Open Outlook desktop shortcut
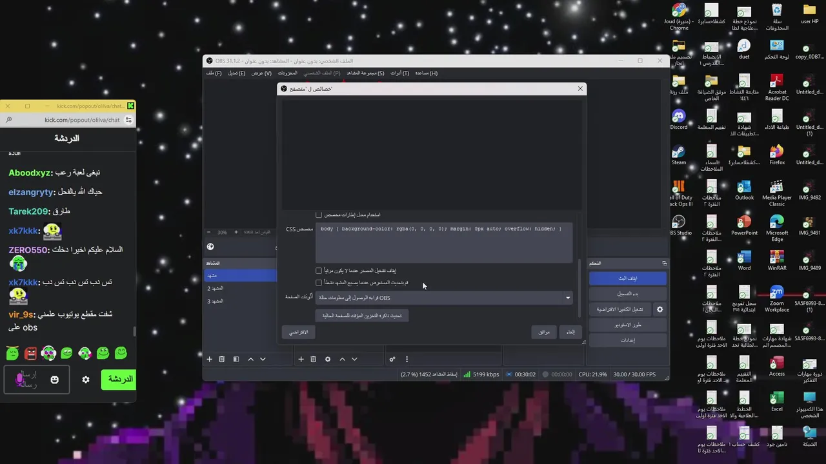Screen dimensions: 826x464 click(x=744, y=190)
